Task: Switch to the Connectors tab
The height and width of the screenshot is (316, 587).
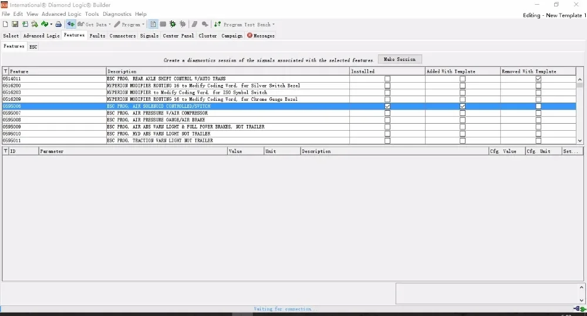Action: 123,36
